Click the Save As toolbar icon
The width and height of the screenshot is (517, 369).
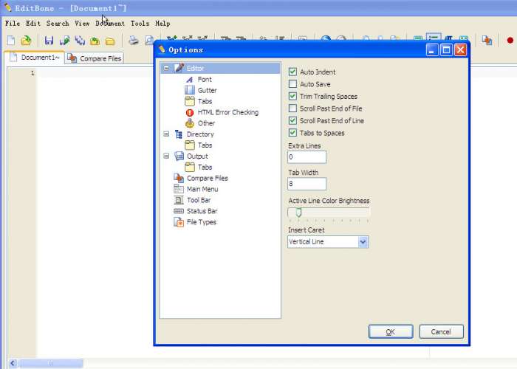click(x=65, y=41)
